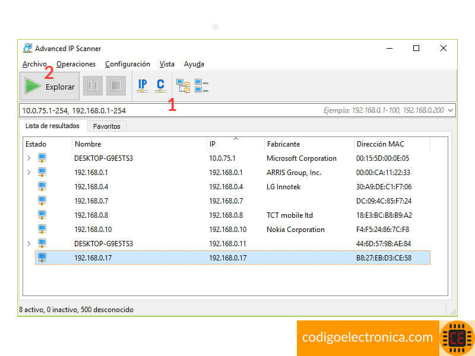Expand the 192.168.0.1 ARRIS row
Screen dimensions: 475x356
(28, 172)
